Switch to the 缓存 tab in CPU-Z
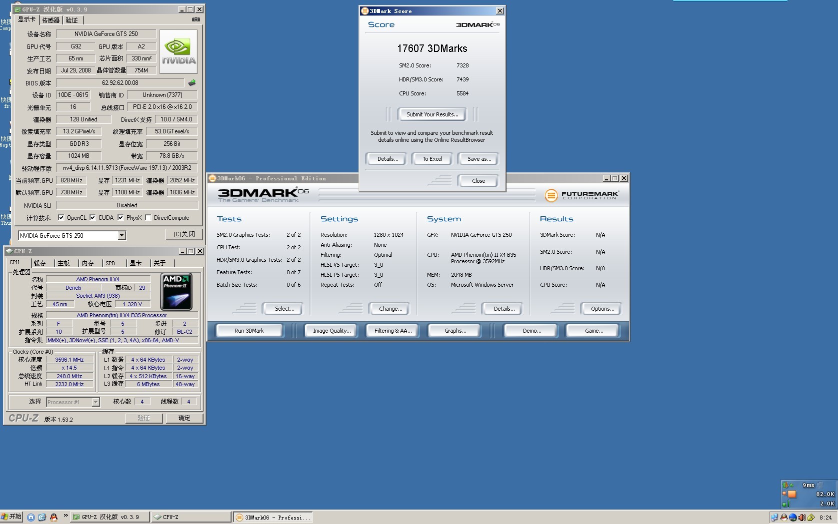This screenshot has width=838, height=524. click(40, 263)
